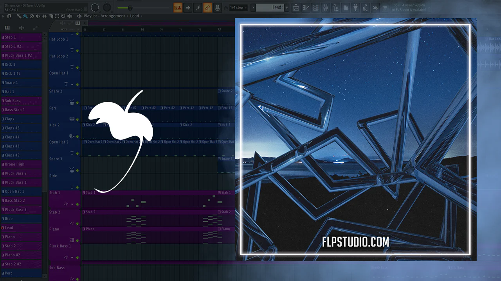Open the plugin picker plug icon
The image size is (501, 281).
pos(355,7)
